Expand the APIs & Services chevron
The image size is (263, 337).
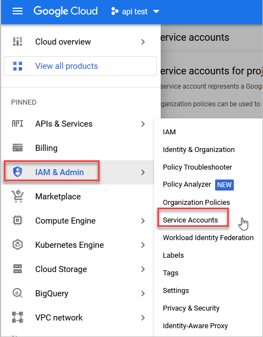pos(143,124)
